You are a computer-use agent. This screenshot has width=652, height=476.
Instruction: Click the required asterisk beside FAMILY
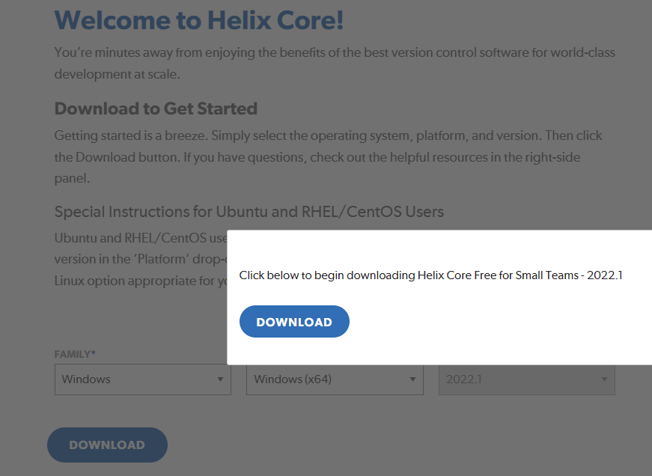point(94,353)
